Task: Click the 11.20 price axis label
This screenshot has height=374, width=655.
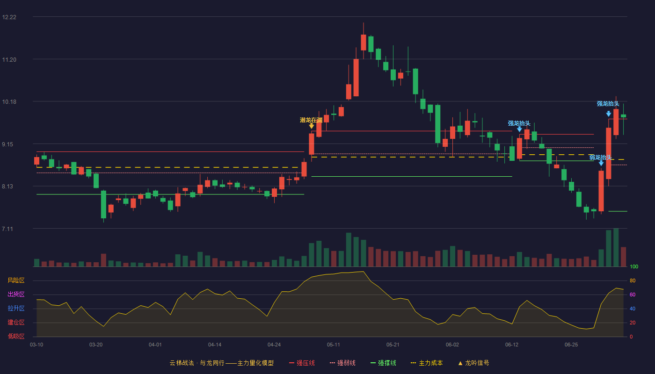Action: 9,60
